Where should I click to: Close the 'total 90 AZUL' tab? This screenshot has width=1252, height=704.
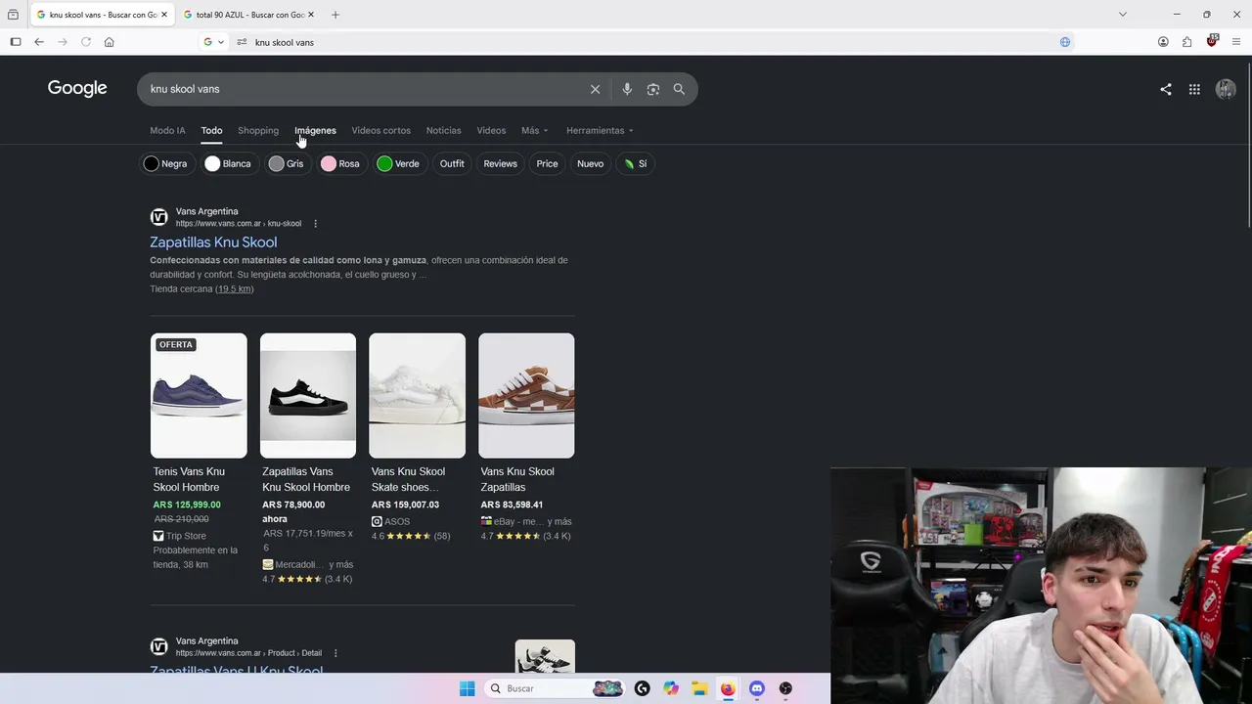pyautogui.click(x=311, y=15)
